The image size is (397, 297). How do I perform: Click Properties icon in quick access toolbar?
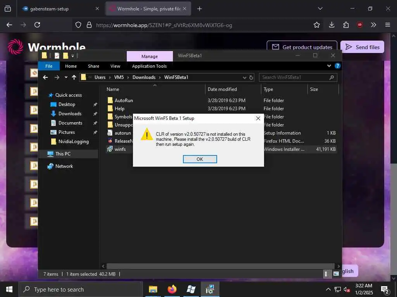tap(57, 56)
